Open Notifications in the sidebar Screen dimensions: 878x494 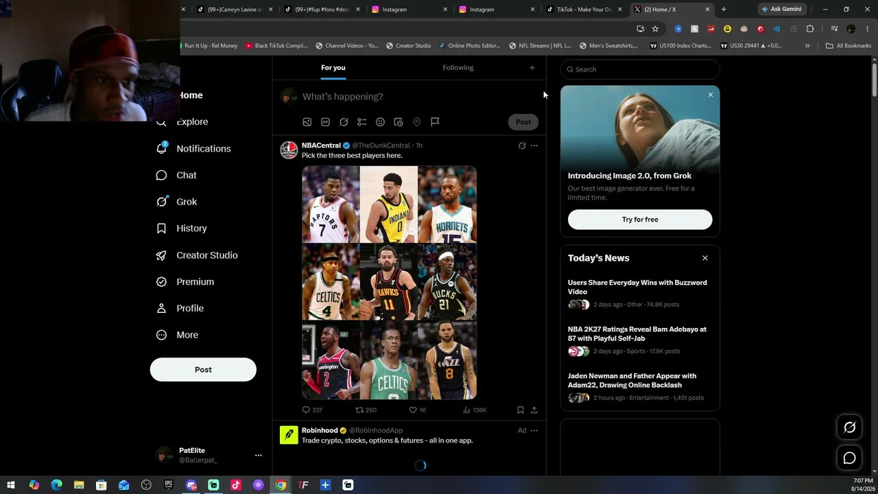click(x=193, y=148)
